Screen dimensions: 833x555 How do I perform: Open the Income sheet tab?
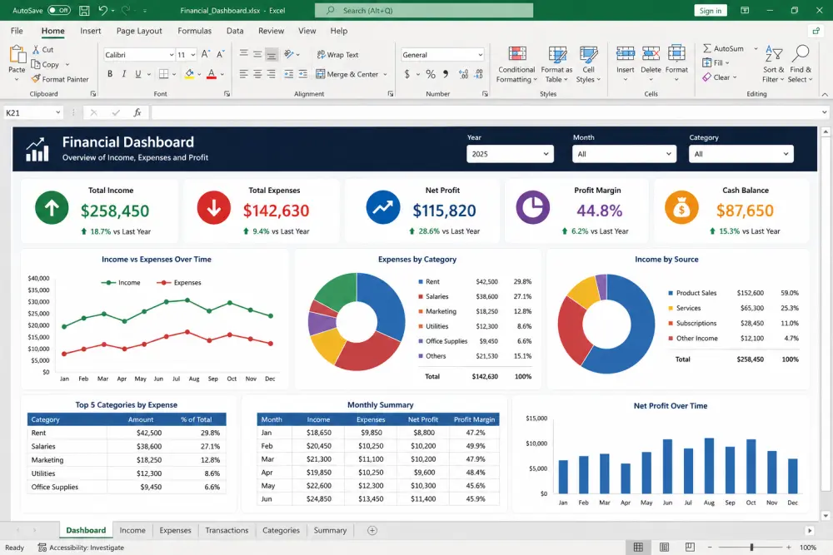pos(132,530)
